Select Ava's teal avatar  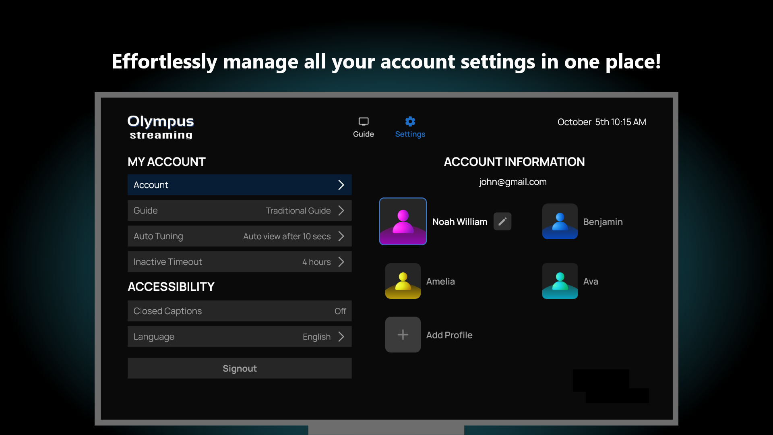(560, 281)
